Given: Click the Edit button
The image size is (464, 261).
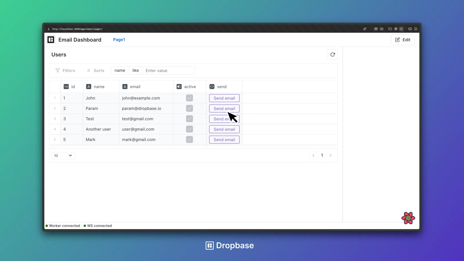Looking at the screenshot, I should coord(403,40).
